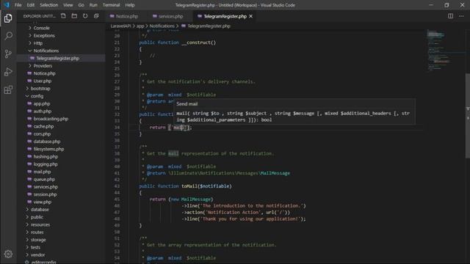Open the Extensions view
470x264 pixels.
point(8,89)
